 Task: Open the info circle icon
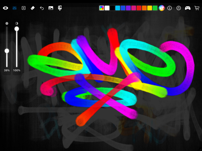169,8
